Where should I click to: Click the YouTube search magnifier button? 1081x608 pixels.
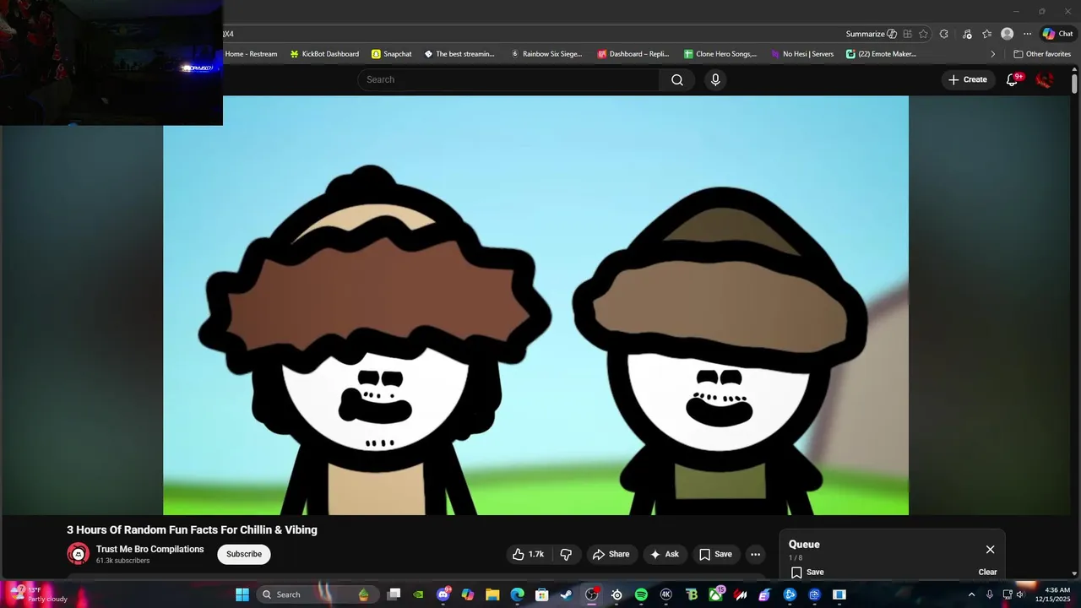coord(677,79)
